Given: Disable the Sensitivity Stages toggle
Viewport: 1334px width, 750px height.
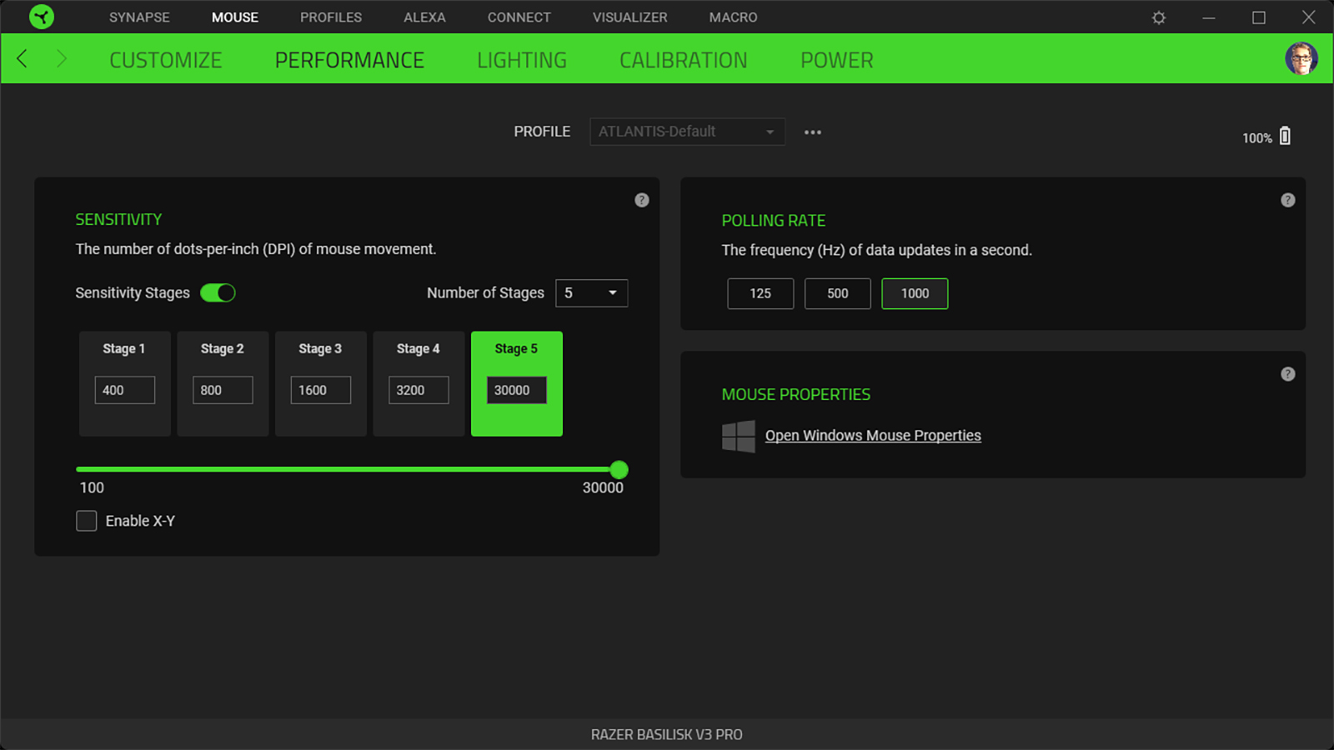Looking at the screenshot, I should click(218, 293).
